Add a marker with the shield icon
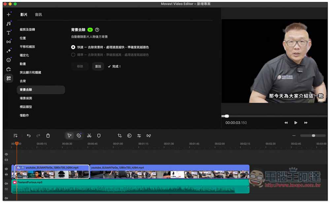Viewport: 330px width, 203px height. 99,136
